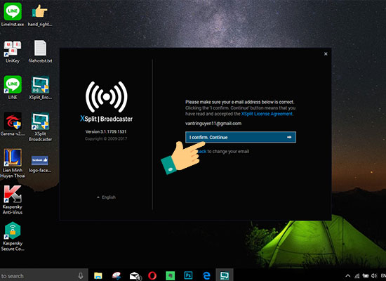Select the LineInst.exe desktop icon
Image resolution: width=386 pixels, height=281 pixels.
[13, 14]
